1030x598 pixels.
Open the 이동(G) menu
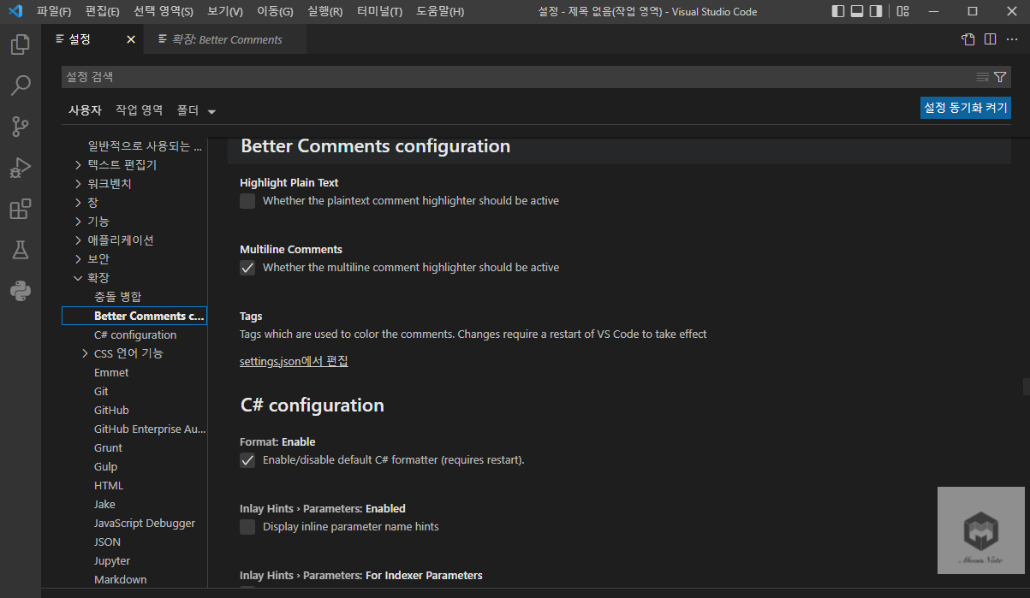tap(275, 12)
